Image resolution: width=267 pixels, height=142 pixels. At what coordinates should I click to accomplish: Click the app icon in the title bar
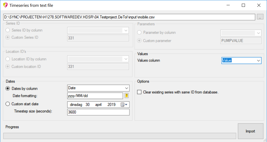pos(5,5)
